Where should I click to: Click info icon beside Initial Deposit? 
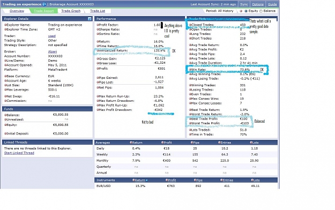pos(5,133)
